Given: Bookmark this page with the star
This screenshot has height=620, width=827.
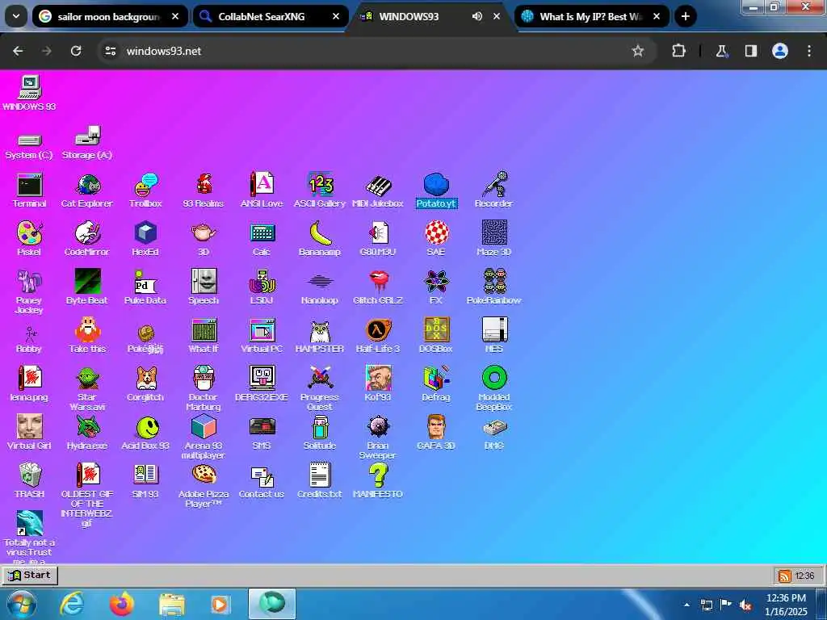Looking at the screenshot, I should 638,51.
